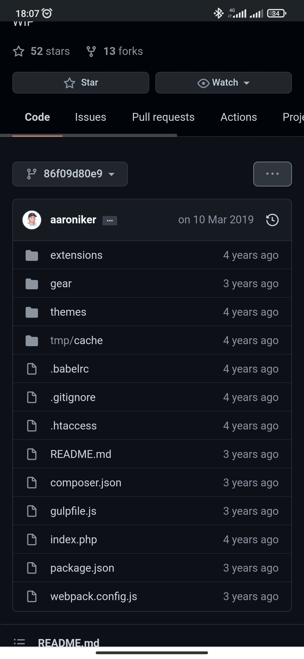Open the gulpfile.js file link
Screen dimensions: 304x659
click(73, 511)
